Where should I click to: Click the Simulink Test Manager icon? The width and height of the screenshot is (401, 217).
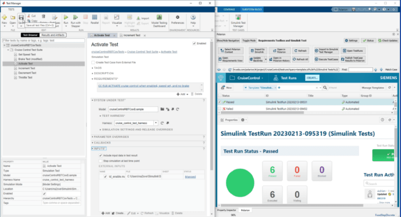pos(236,18)
